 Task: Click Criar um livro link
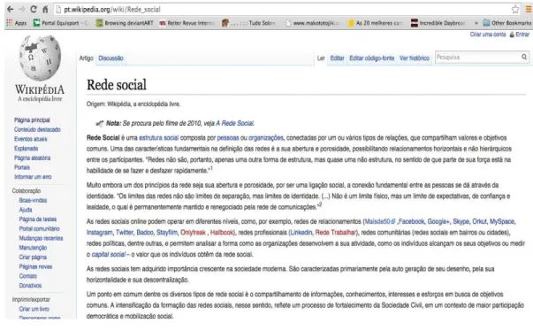[34, 309]
